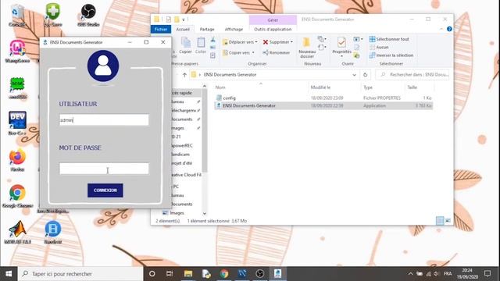Image resolution: width=500 pixels, height=281 pixels.
Task: Open File Explorer from the taskbar
Action: (188, 274)
